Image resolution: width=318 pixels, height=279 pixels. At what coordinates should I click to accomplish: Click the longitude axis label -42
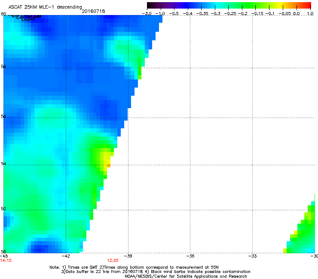[x=66, y=256]
